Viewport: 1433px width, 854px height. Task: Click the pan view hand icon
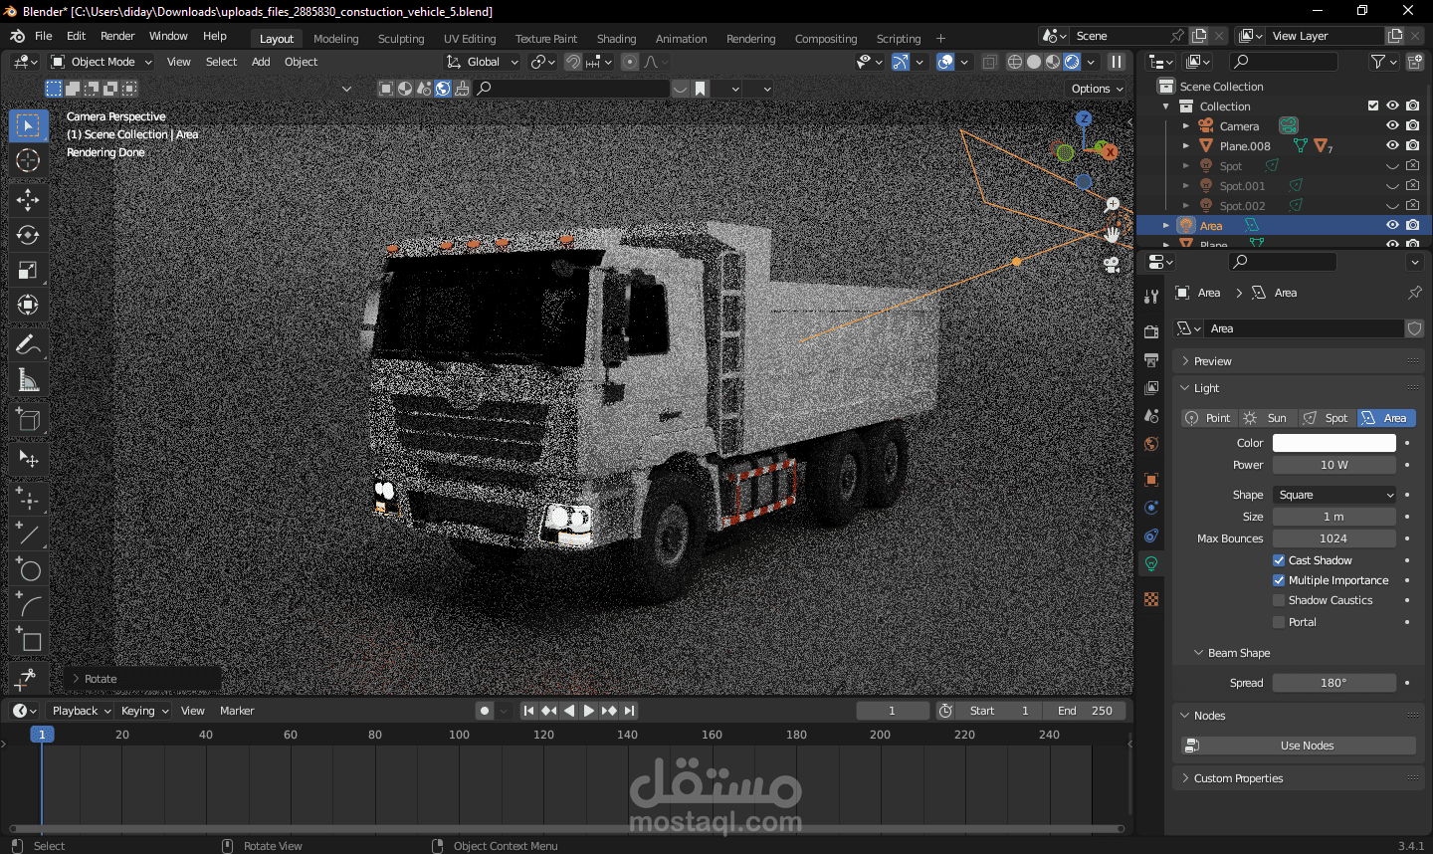click(x=1113, y=235)
